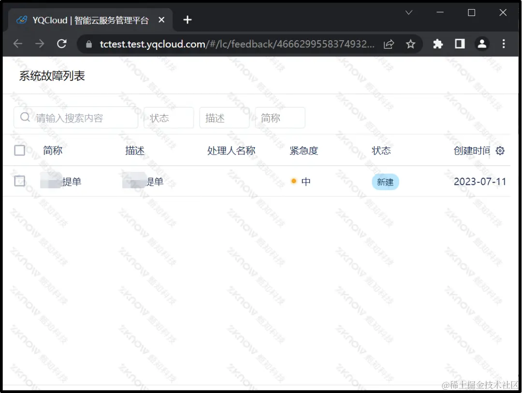Close the YQCloud tab
This screenshot has height=393, width=522.
point(161,20)
